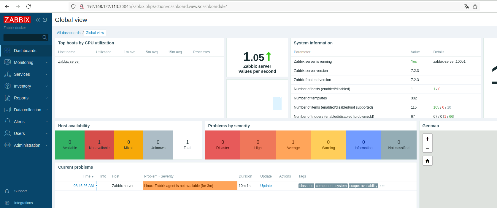Click Update link for the agent problem
Screen dimensions: 497x208
point(266,186)
